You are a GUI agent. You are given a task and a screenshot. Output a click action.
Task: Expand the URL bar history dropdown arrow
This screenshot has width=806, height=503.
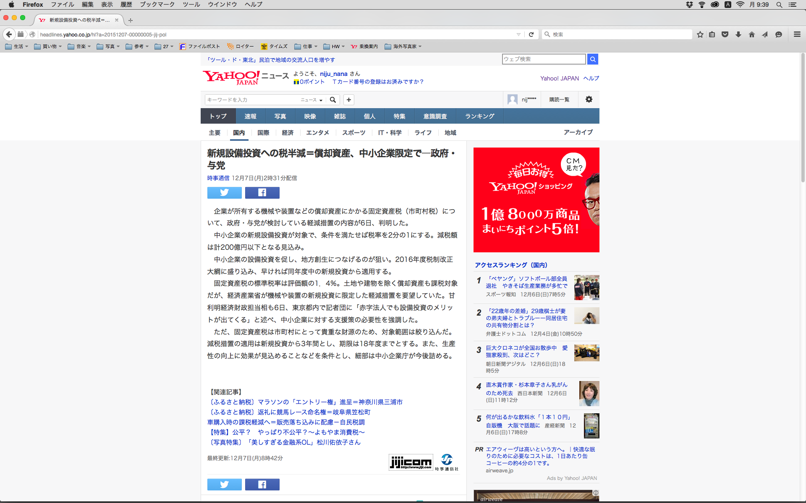pyautogui.click(x=518, y=34)
